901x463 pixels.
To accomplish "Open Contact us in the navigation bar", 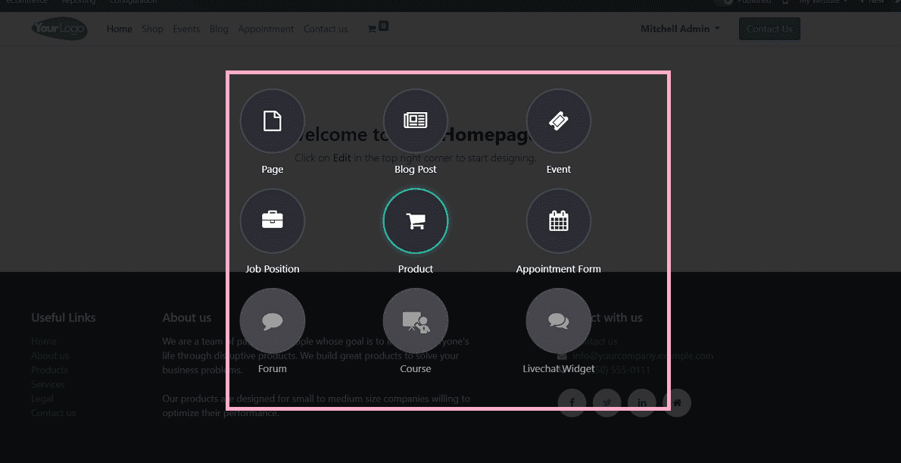I will click(x=326, y=29).
